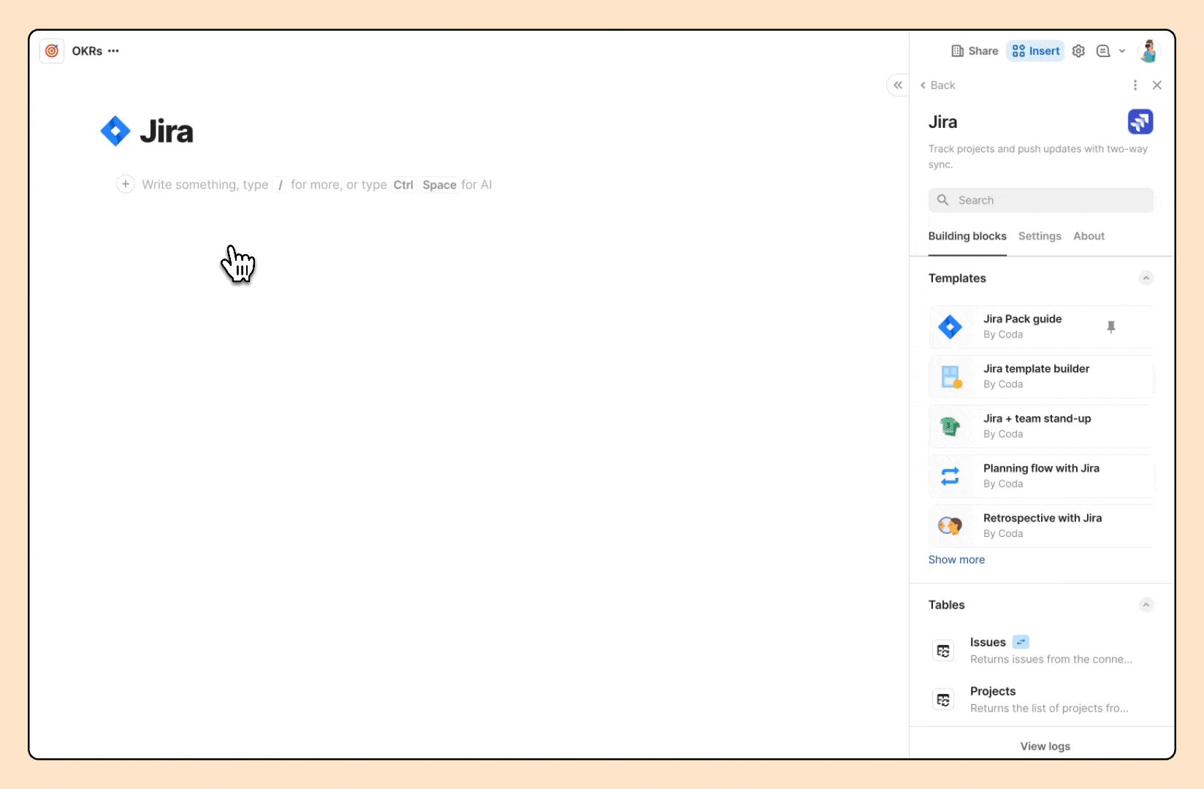Image resolution: width=1204 pixels, height=789 pixels.
Task: Collapse the Templates section
Action: pos(1146,278)
